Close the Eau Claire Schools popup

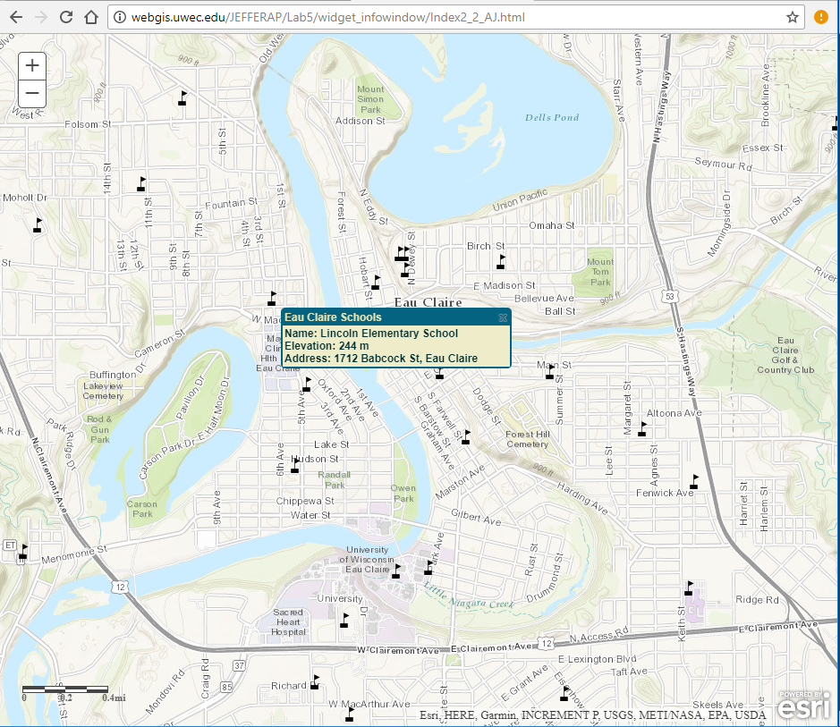503,317
